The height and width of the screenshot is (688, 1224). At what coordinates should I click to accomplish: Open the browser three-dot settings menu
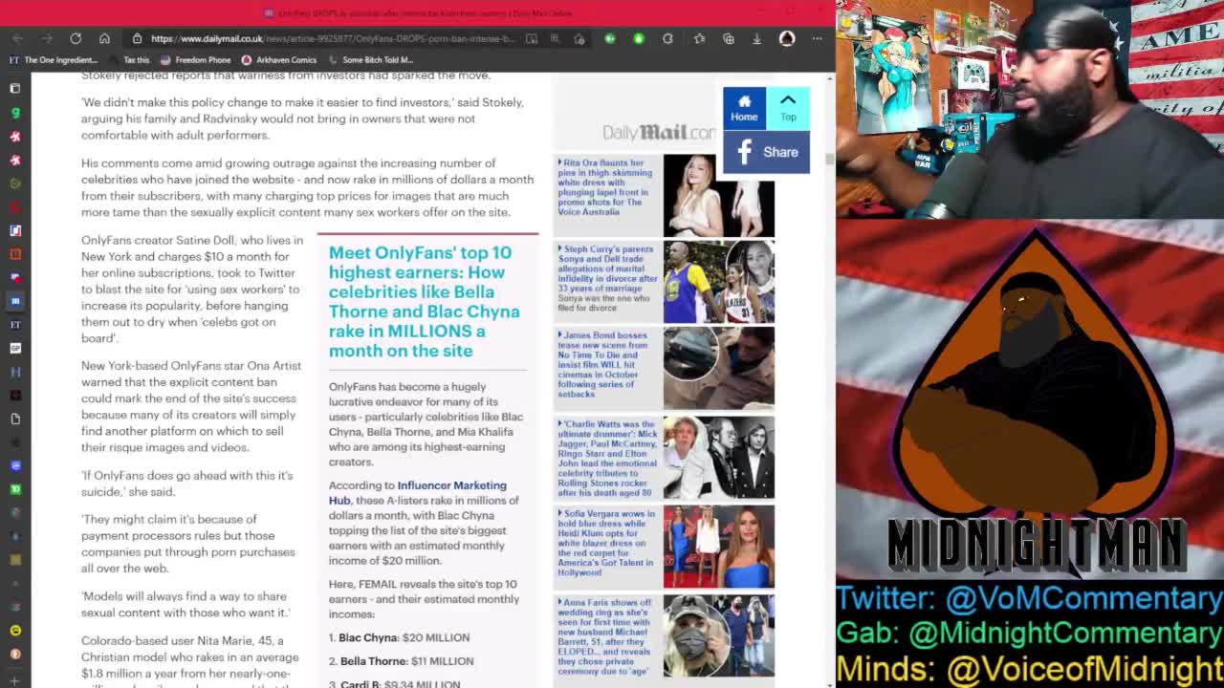click(817, 38)
